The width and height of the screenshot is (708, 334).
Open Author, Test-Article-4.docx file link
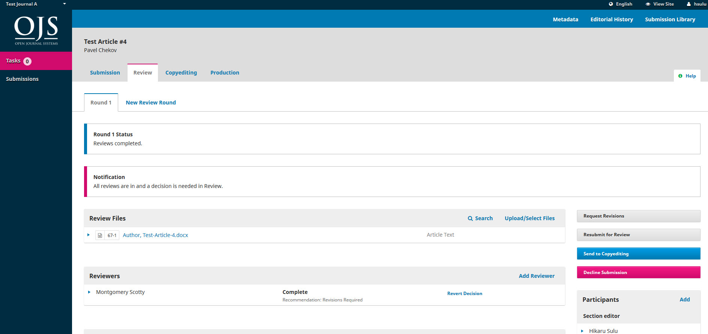(155, 235)
